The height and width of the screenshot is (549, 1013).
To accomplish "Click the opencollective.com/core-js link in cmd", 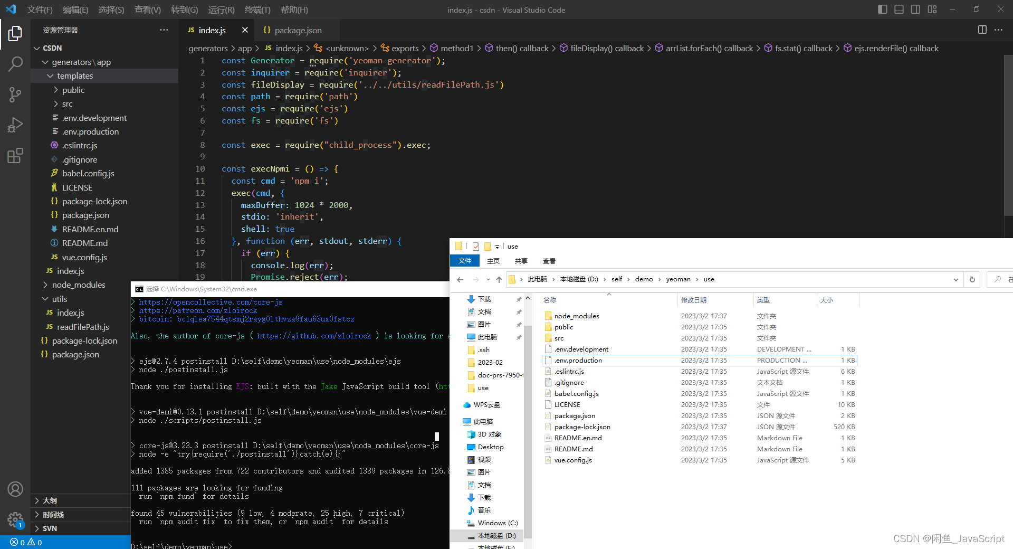I will click(x=211, y=302).
